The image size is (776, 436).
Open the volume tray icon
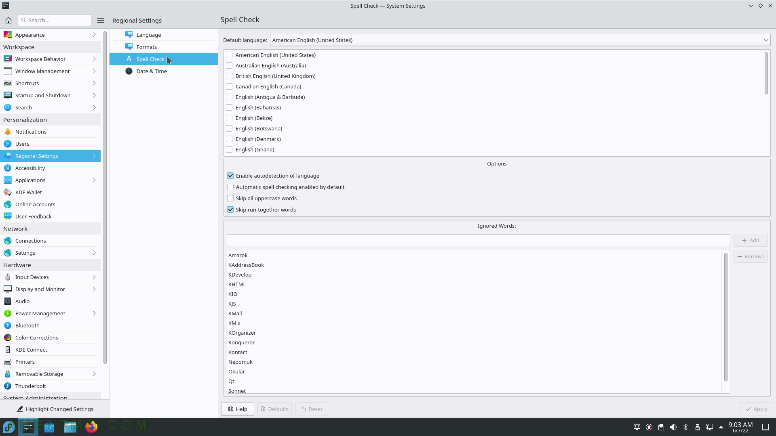[x=673, y=427]
